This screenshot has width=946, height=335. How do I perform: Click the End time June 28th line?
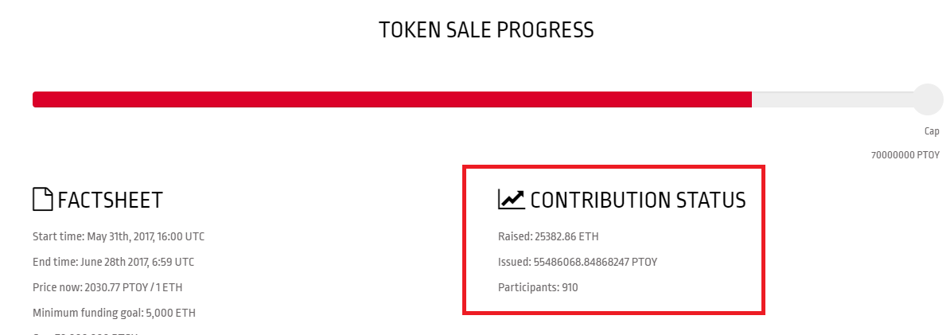point(114,262)
